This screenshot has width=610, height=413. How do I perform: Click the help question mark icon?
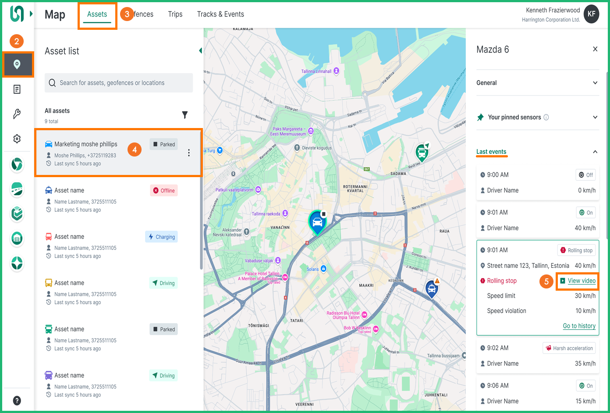pos(17,400)
